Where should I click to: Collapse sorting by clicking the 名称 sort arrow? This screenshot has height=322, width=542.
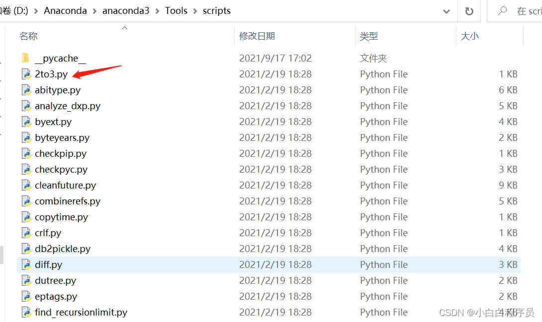(124, 28)
